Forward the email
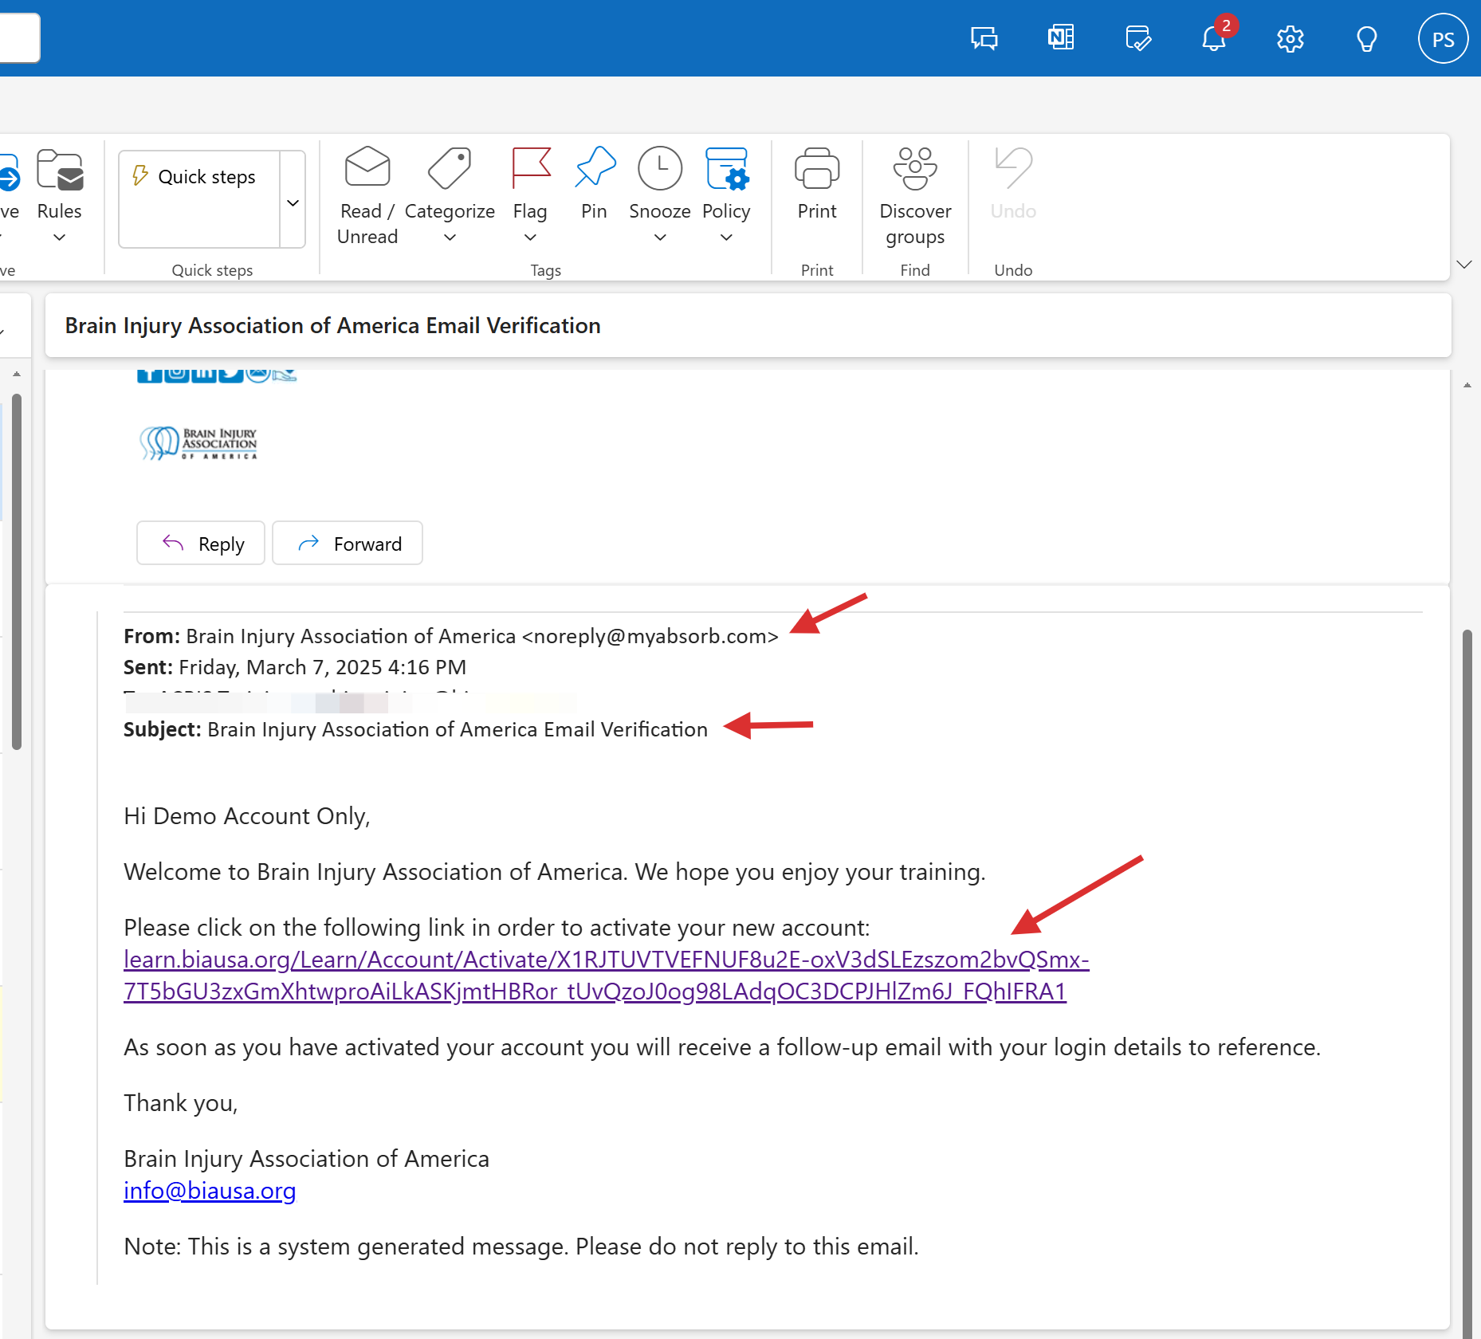This screenshot has width=1481, height=1339. click(x=348, y=544)
